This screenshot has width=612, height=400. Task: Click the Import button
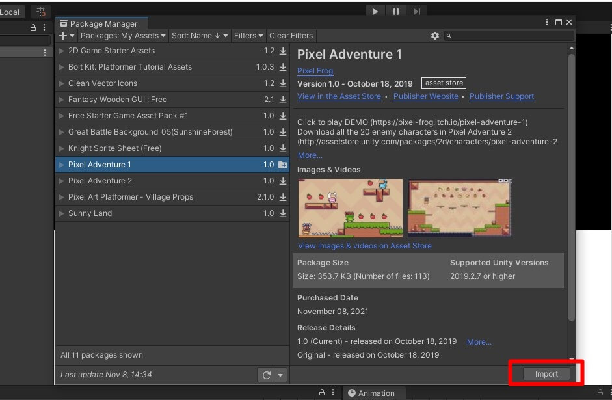click(x=546, y=374)
